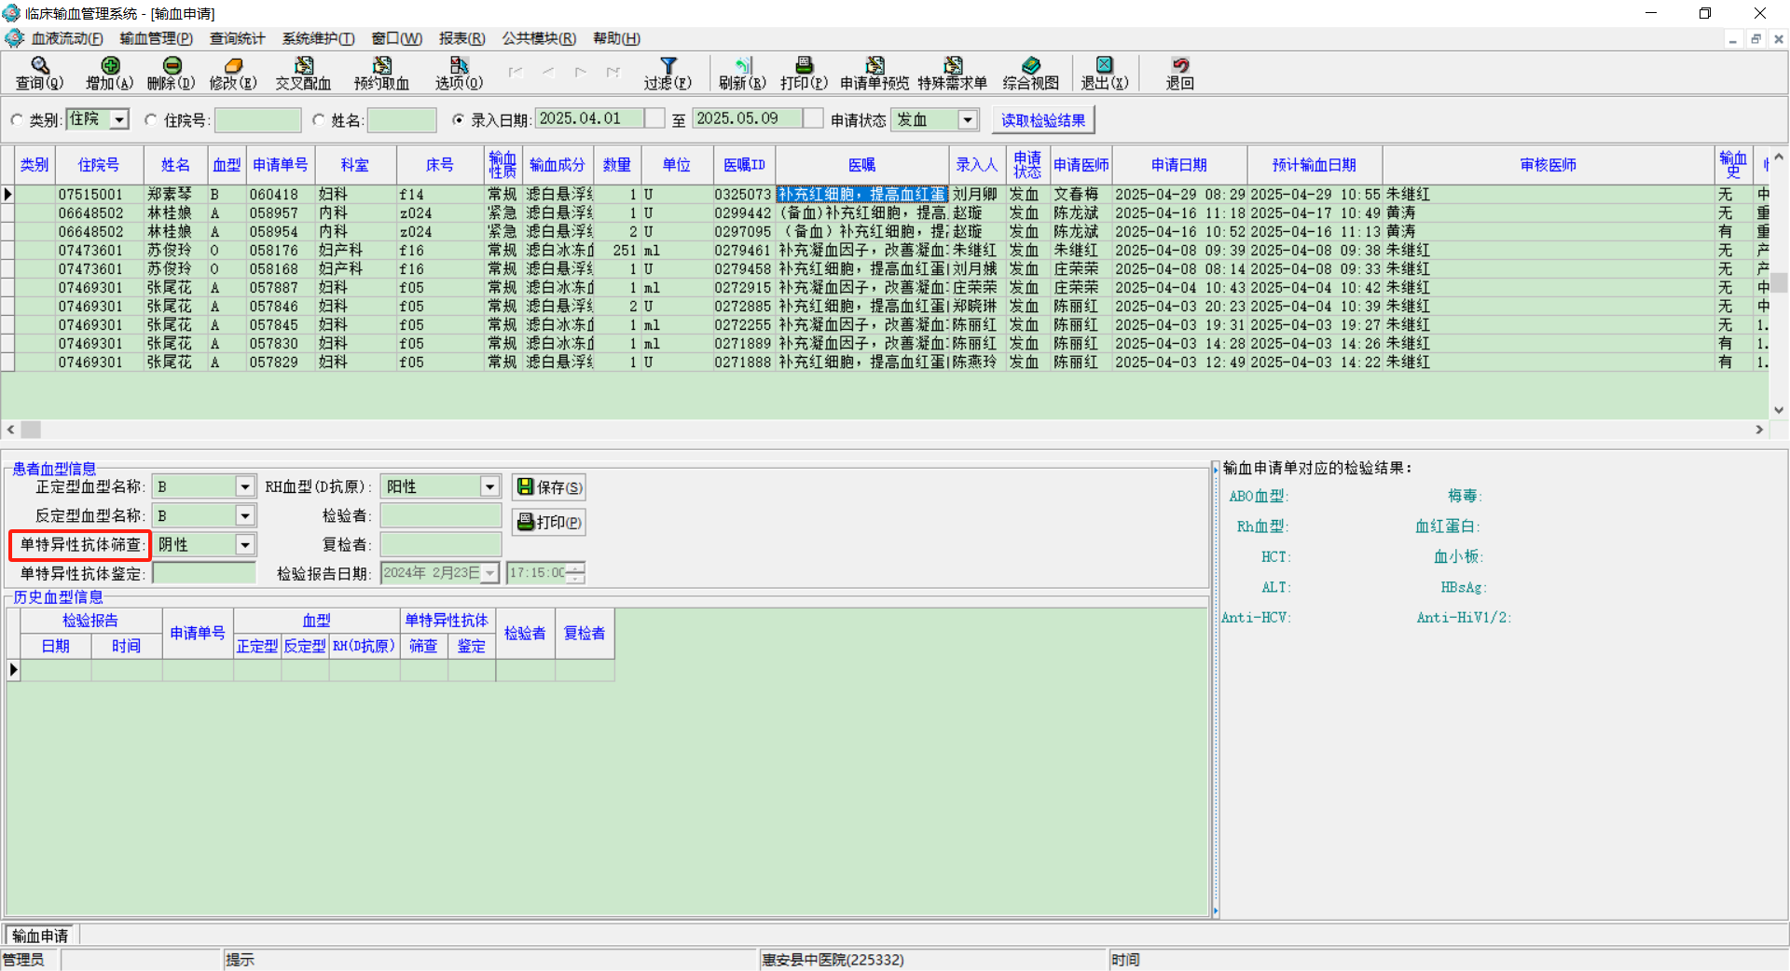Screen dimensions: 1790x971
Task: Click the 过滤 (Filter) funnel icon
Action: pyautogui.click(x=668, y=66)
